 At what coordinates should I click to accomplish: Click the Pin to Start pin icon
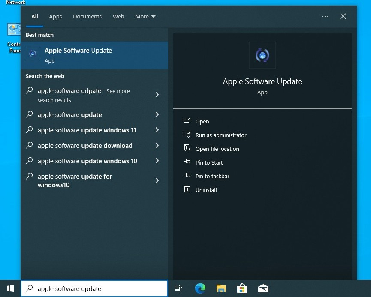click(x=187, y=162)
